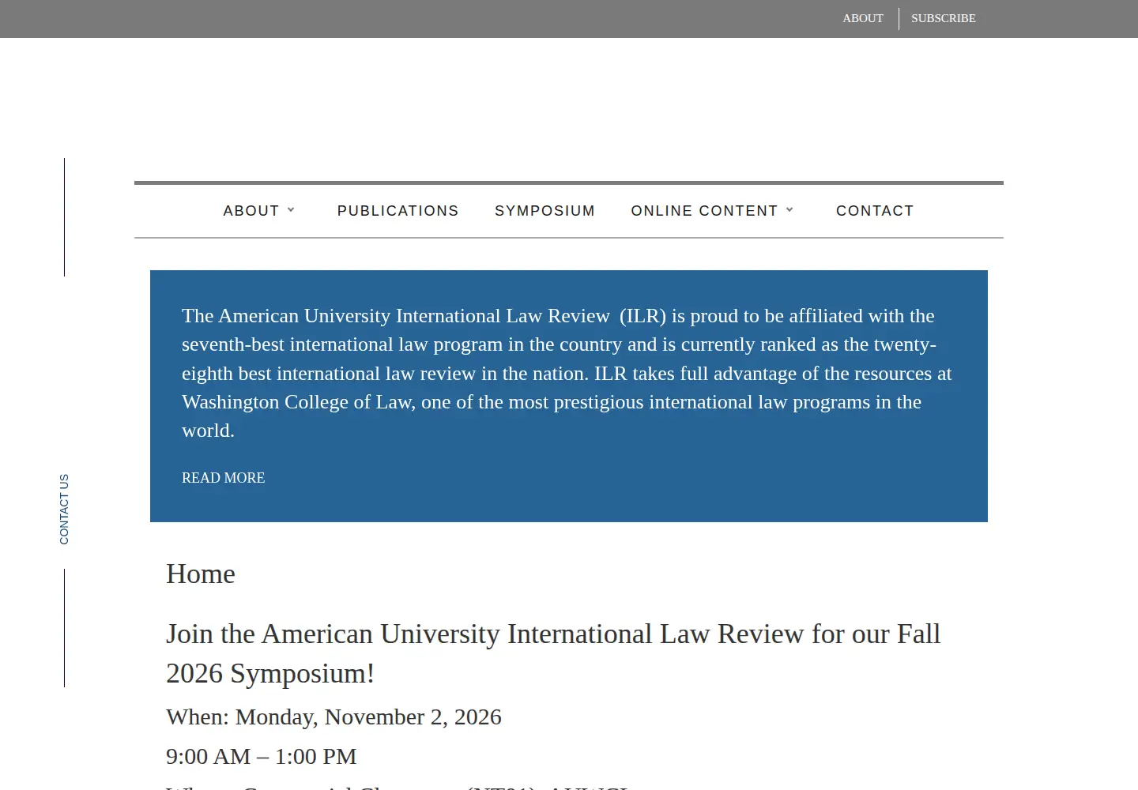Open the Symposium menu item
The width and height of the screenshot is (1138, 790).
[545, 211]
